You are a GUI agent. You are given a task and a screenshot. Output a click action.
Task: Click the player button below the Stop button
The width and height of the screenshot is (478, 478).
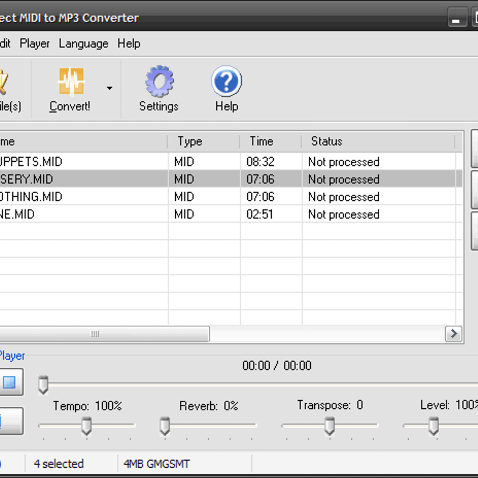click(x=10, y=420)
